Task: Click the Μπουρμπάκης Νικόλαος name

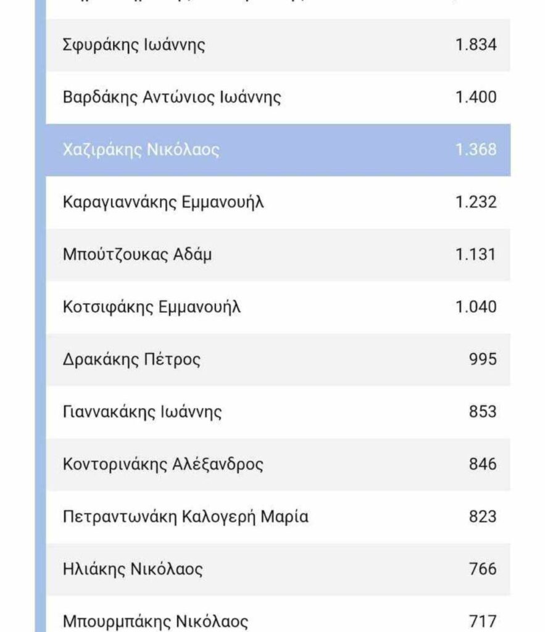Action: (156, 621)
